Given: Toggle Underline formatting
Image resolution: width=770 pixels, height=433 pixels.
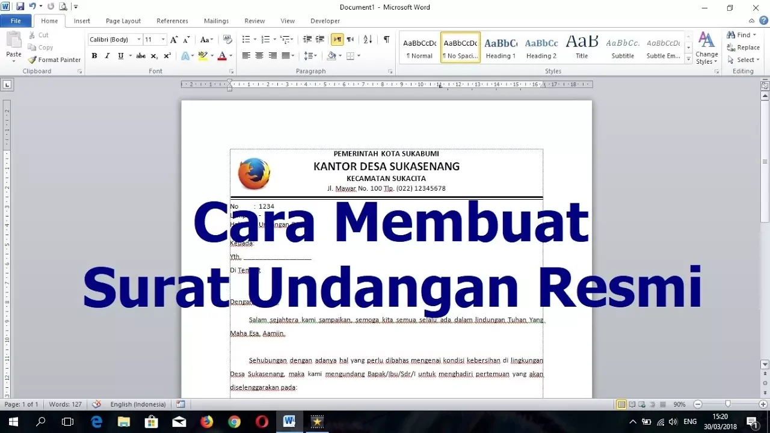Looking at the screenshot, I should (x=120, y=56).
